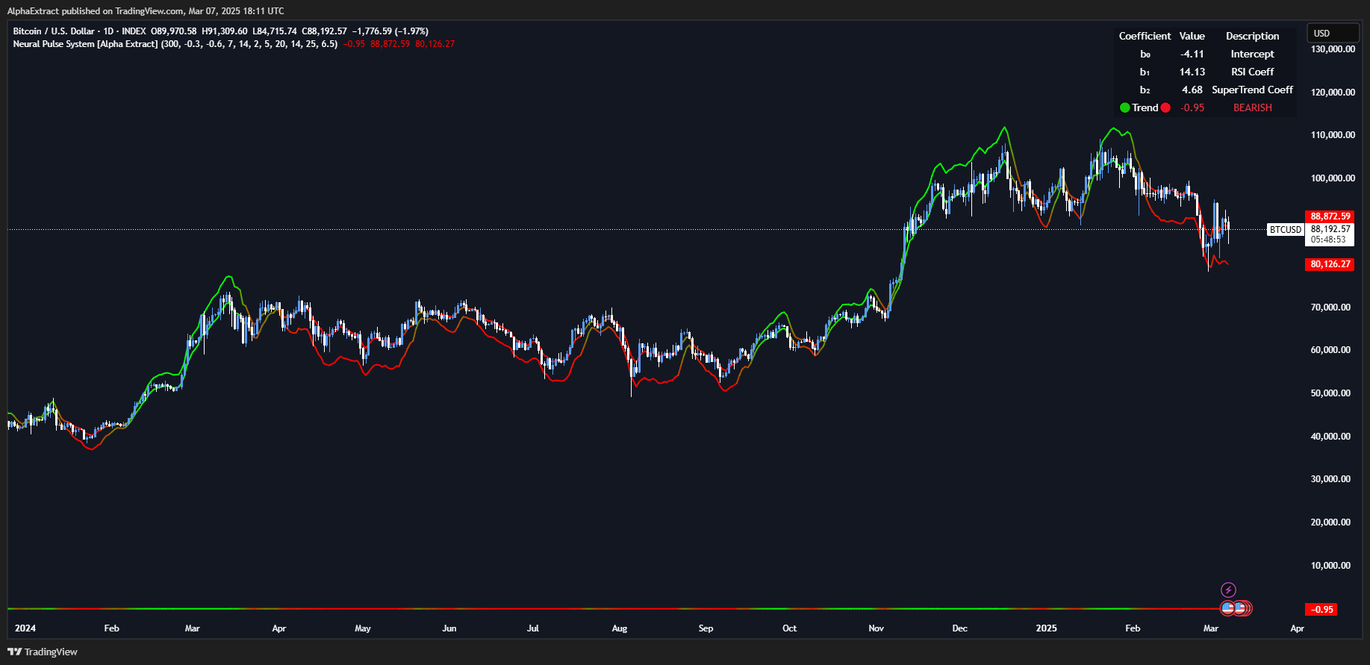This screenshot has height=665, width=1370.
Task: Click the SuperTrend Coeff description cell
Action: [x=1252, y=90]
